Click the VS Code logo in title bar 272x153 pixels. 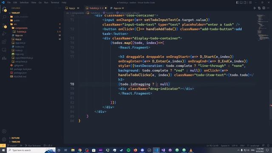click(3, 3)
